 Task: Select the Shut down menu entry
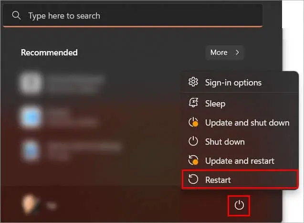(224, 142)
